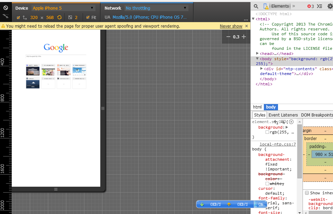Select body in the breadcrumb bar
The width and height of the screenshot is (333, 214).
coord(271,107)
